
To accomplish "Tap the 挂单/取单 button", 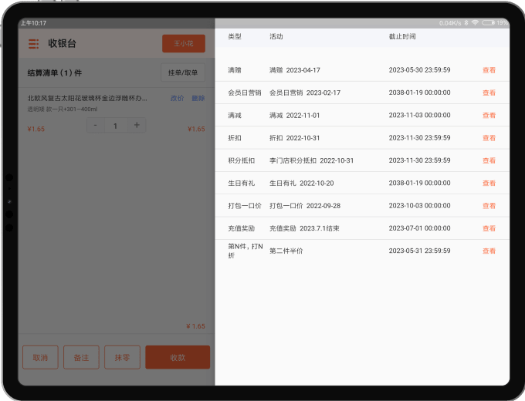I will coord(183,73).
